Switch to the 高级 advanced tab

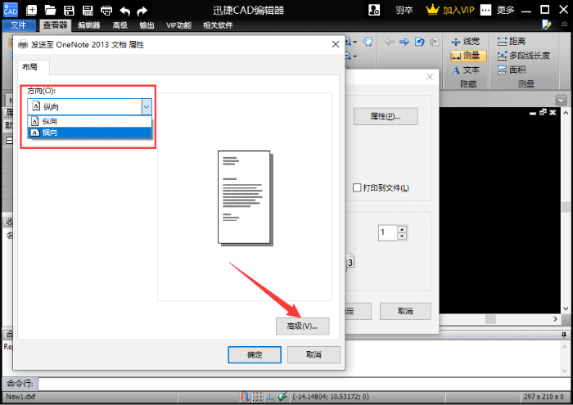[120, 25]
